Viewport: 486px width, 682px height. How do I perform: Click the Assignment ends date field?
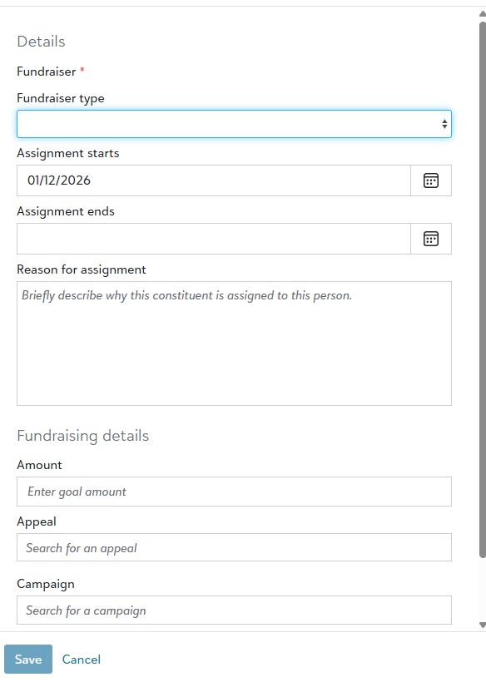208,239
